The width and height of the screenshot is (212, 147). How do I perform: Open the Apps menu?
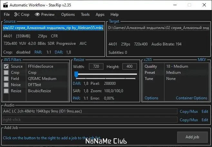[x=100, y=15]
